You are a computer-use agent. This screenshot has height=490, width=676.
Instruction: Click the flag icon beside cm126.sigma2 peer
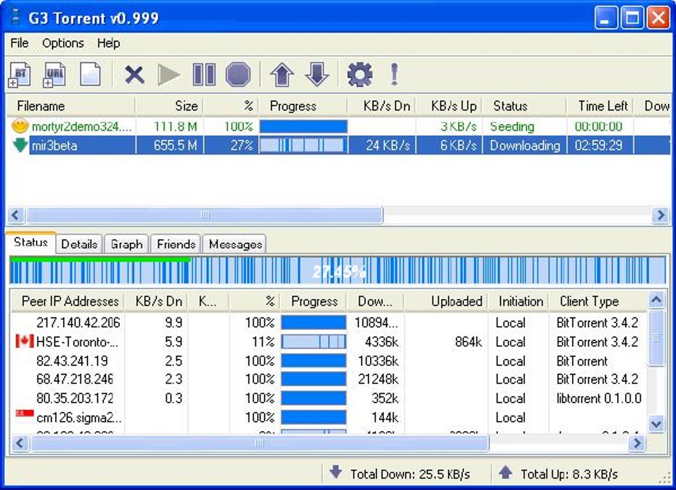point(25,413)
